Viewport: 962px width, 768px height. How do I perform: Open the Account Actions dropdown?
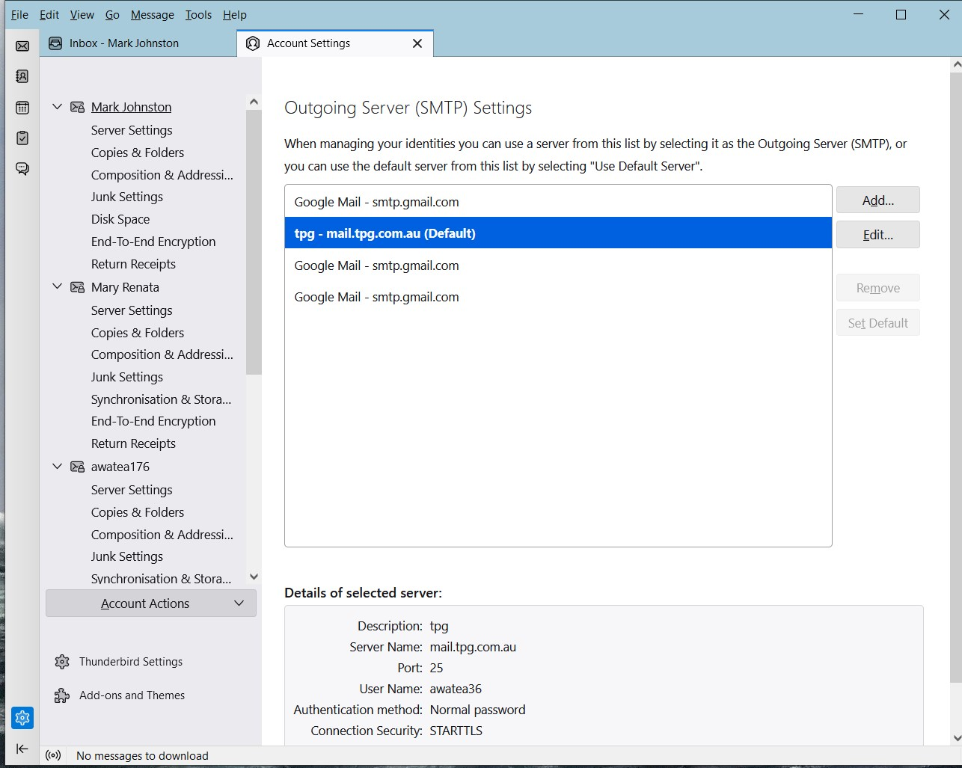click(x=150, y=603)
